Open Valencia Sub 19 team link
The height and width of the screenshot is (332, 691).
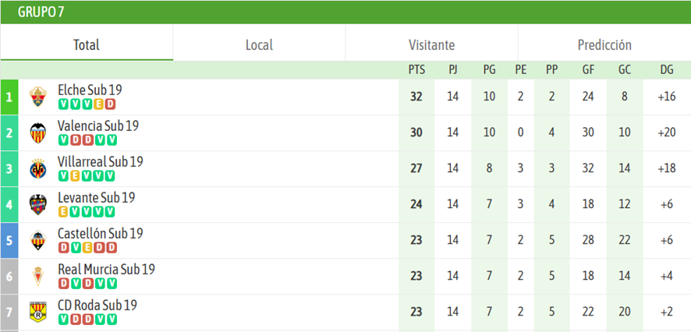(97, 126)
